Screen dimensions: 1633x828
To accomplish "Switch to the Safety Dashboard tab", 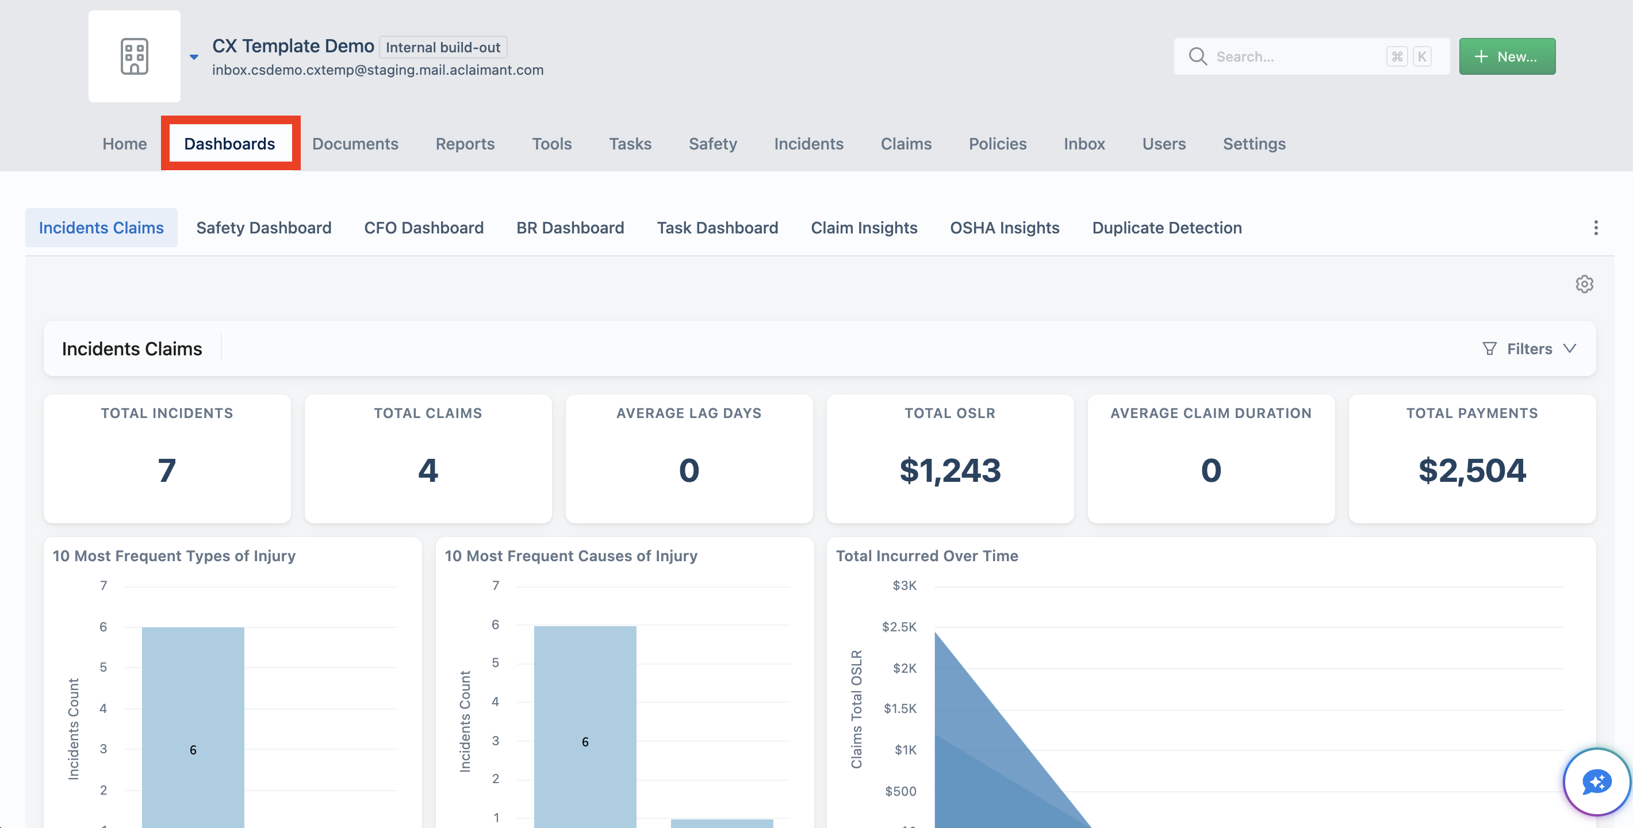I will tap(264, 228).
